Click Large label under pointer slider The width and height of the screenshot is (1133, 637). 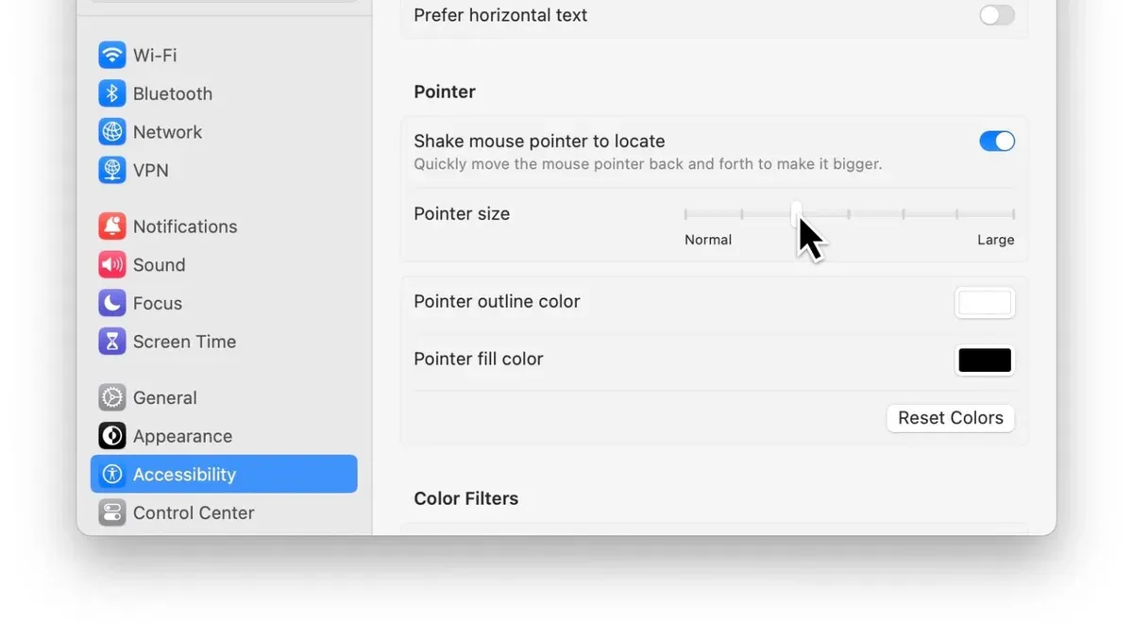coord(996,240)
